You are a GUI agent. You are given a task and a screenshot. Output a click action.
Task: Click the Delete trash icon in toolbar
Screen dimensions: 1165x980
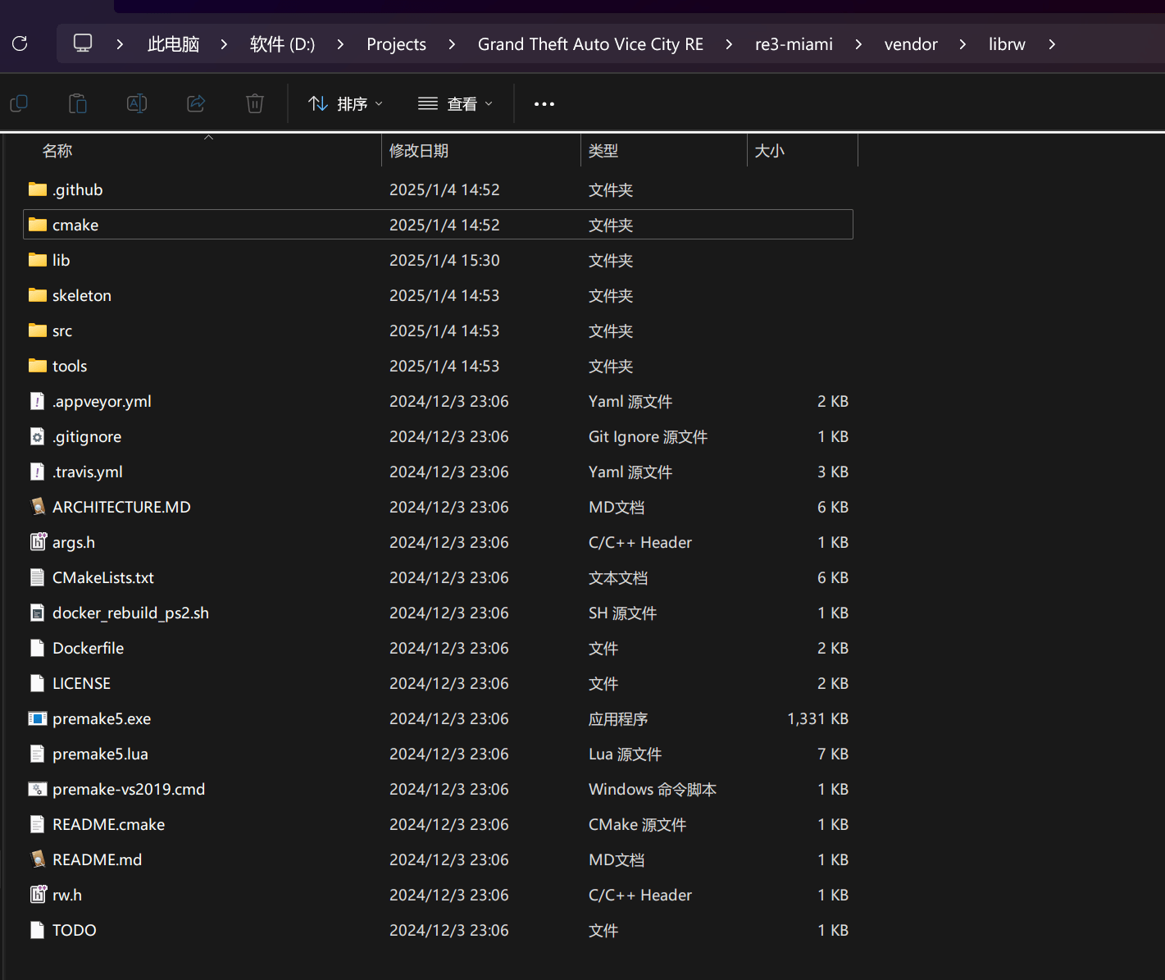255,103
